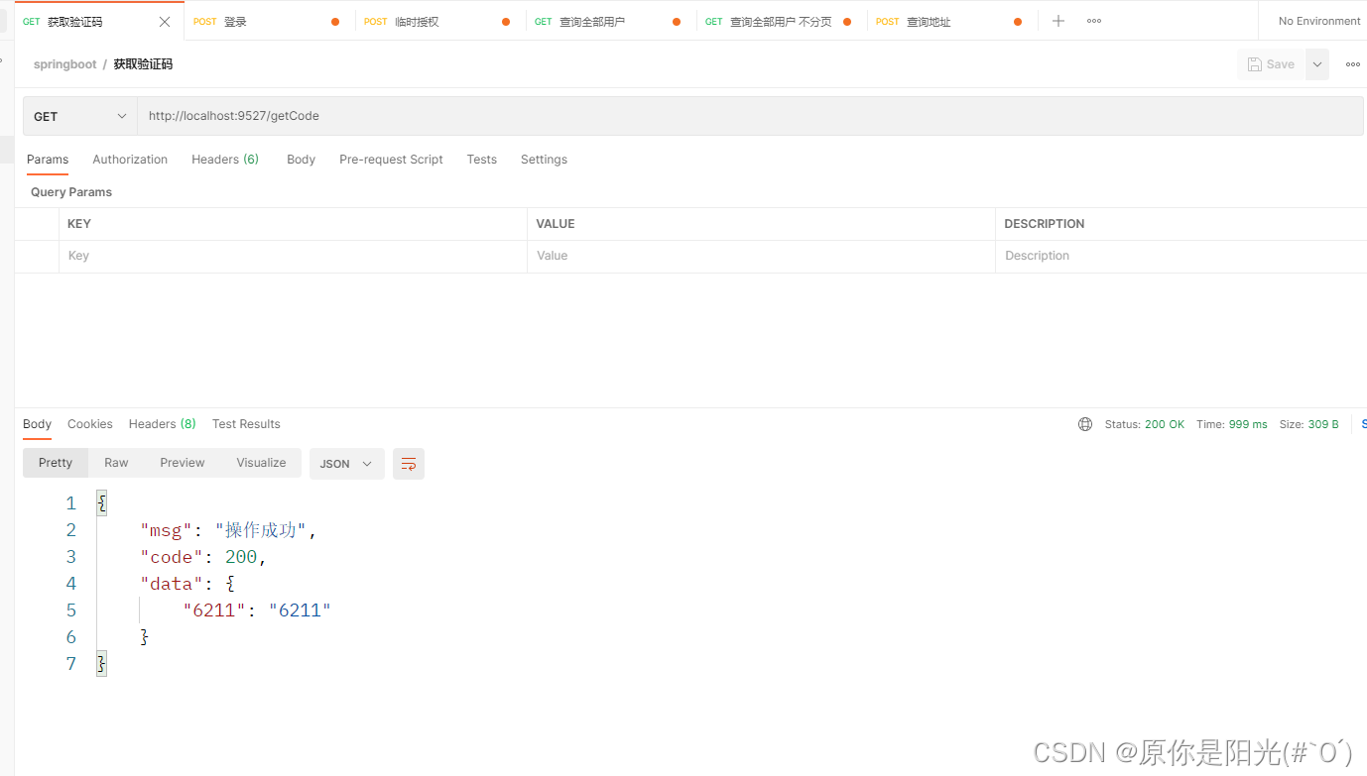
Task: Click the "code" key in the response
Action: (x=172, y=557)
